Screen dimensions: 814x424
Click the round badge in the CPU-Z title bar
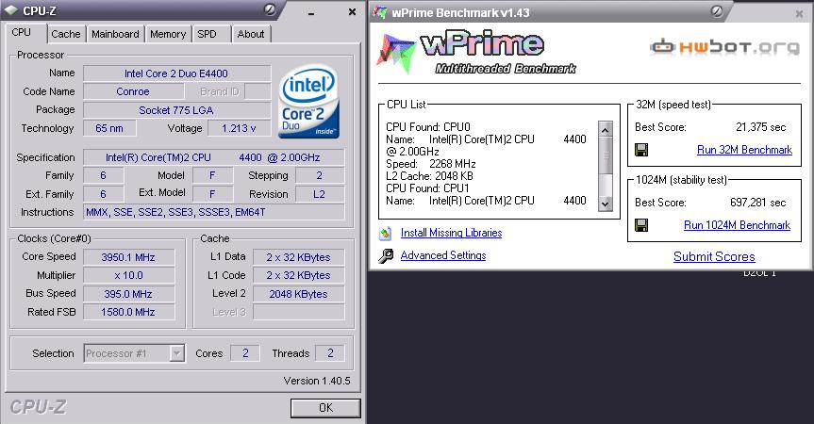pyautogui.click(x=270, y=9)
